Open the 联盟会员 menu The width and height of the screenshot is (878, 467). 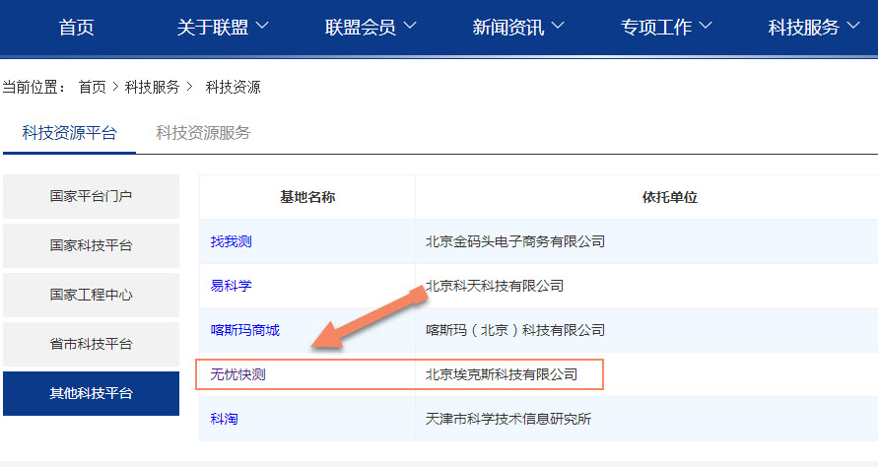tap(361, 27)
